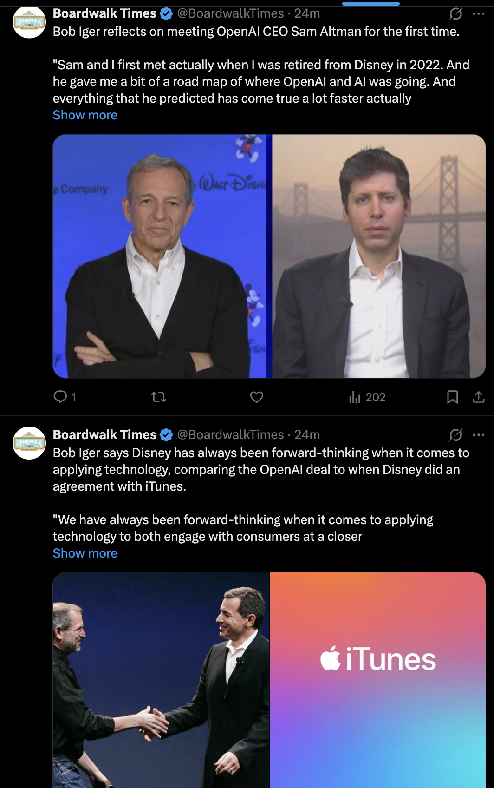The height and width of the screenshot is (788, 494).
Task: Reply to the Sam Altman tweet
Action: click(61, 397)
